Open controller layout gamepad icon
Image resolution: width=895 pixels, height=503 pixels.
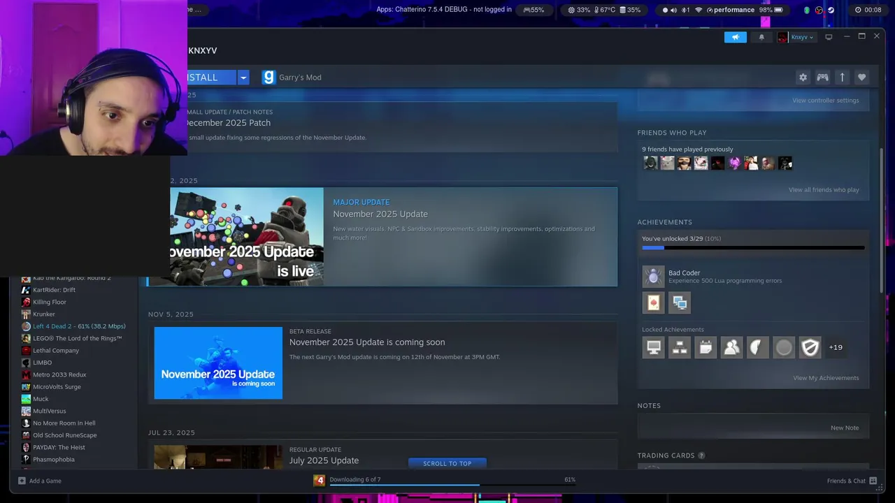click(822, 78)
